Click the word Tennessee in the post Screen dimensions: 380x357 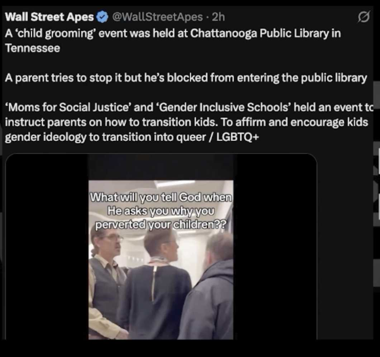click(x=33, y=48)
